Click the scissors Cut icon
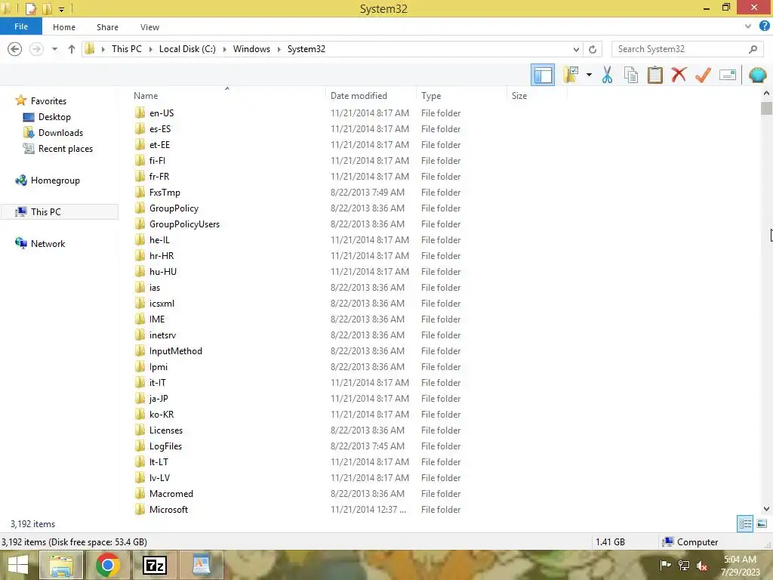This screenshot has height=580, width=773. coord(608,75)
